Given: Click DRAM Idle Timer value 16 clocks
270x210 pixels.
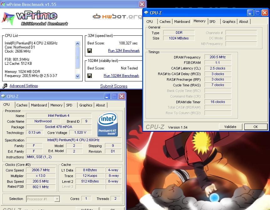Looking at the screenshot, I should click(x=218, y=102).
